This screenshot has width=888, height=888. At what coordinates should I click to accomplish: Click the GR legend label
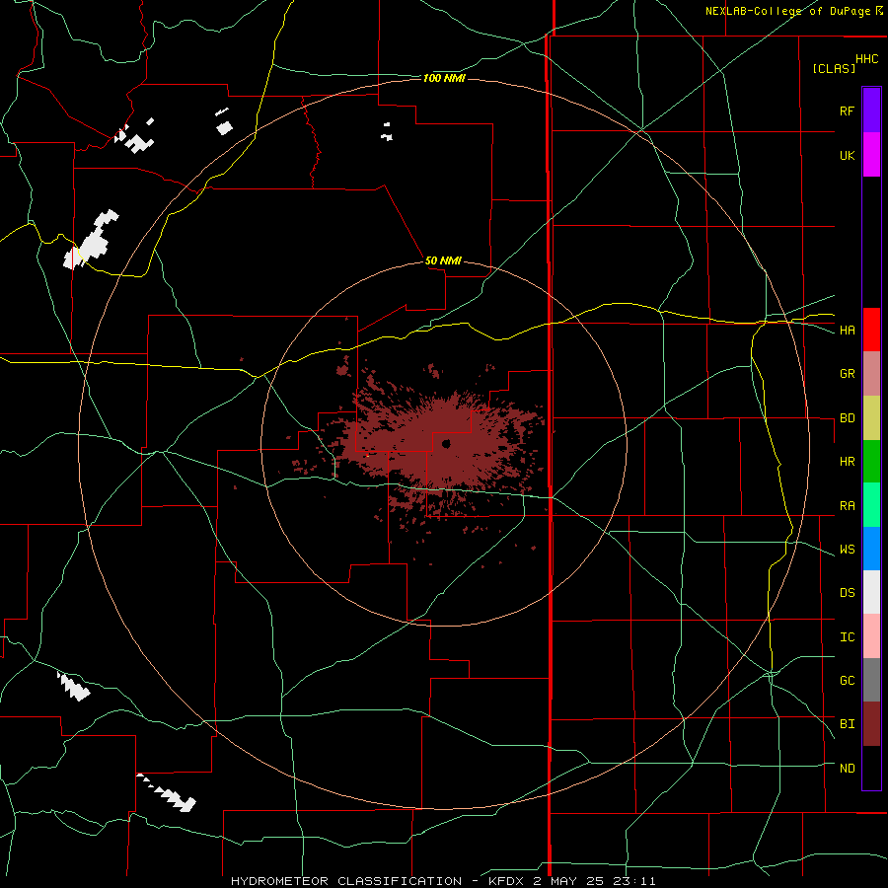coord(847,374)
